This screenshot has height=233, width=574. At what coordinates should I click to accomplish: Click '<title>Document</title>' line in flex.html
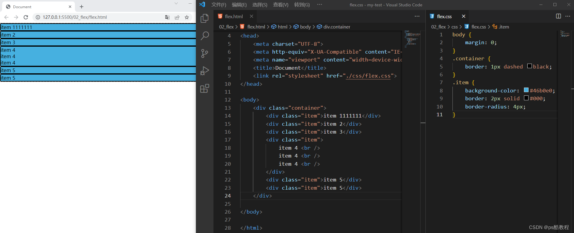290,68
